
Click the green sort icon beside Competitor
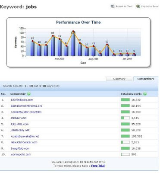(x=29, y=94)
